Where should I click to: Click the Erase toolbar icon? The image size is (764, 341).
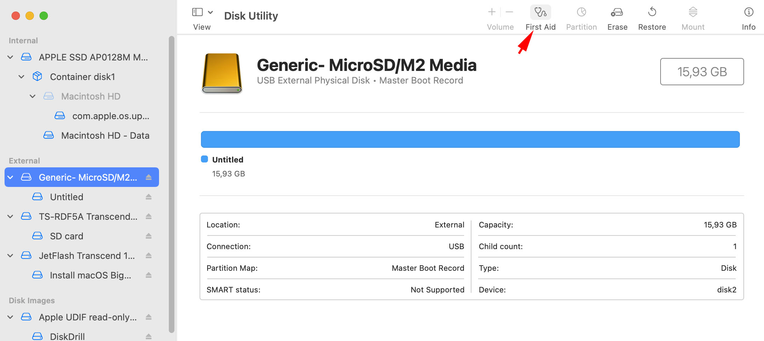pyautogui.click(x=617, y=12)
